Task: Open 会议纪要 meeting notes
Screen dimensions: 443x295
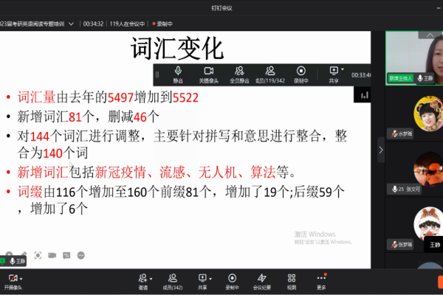Action: [x=262, y=278]
